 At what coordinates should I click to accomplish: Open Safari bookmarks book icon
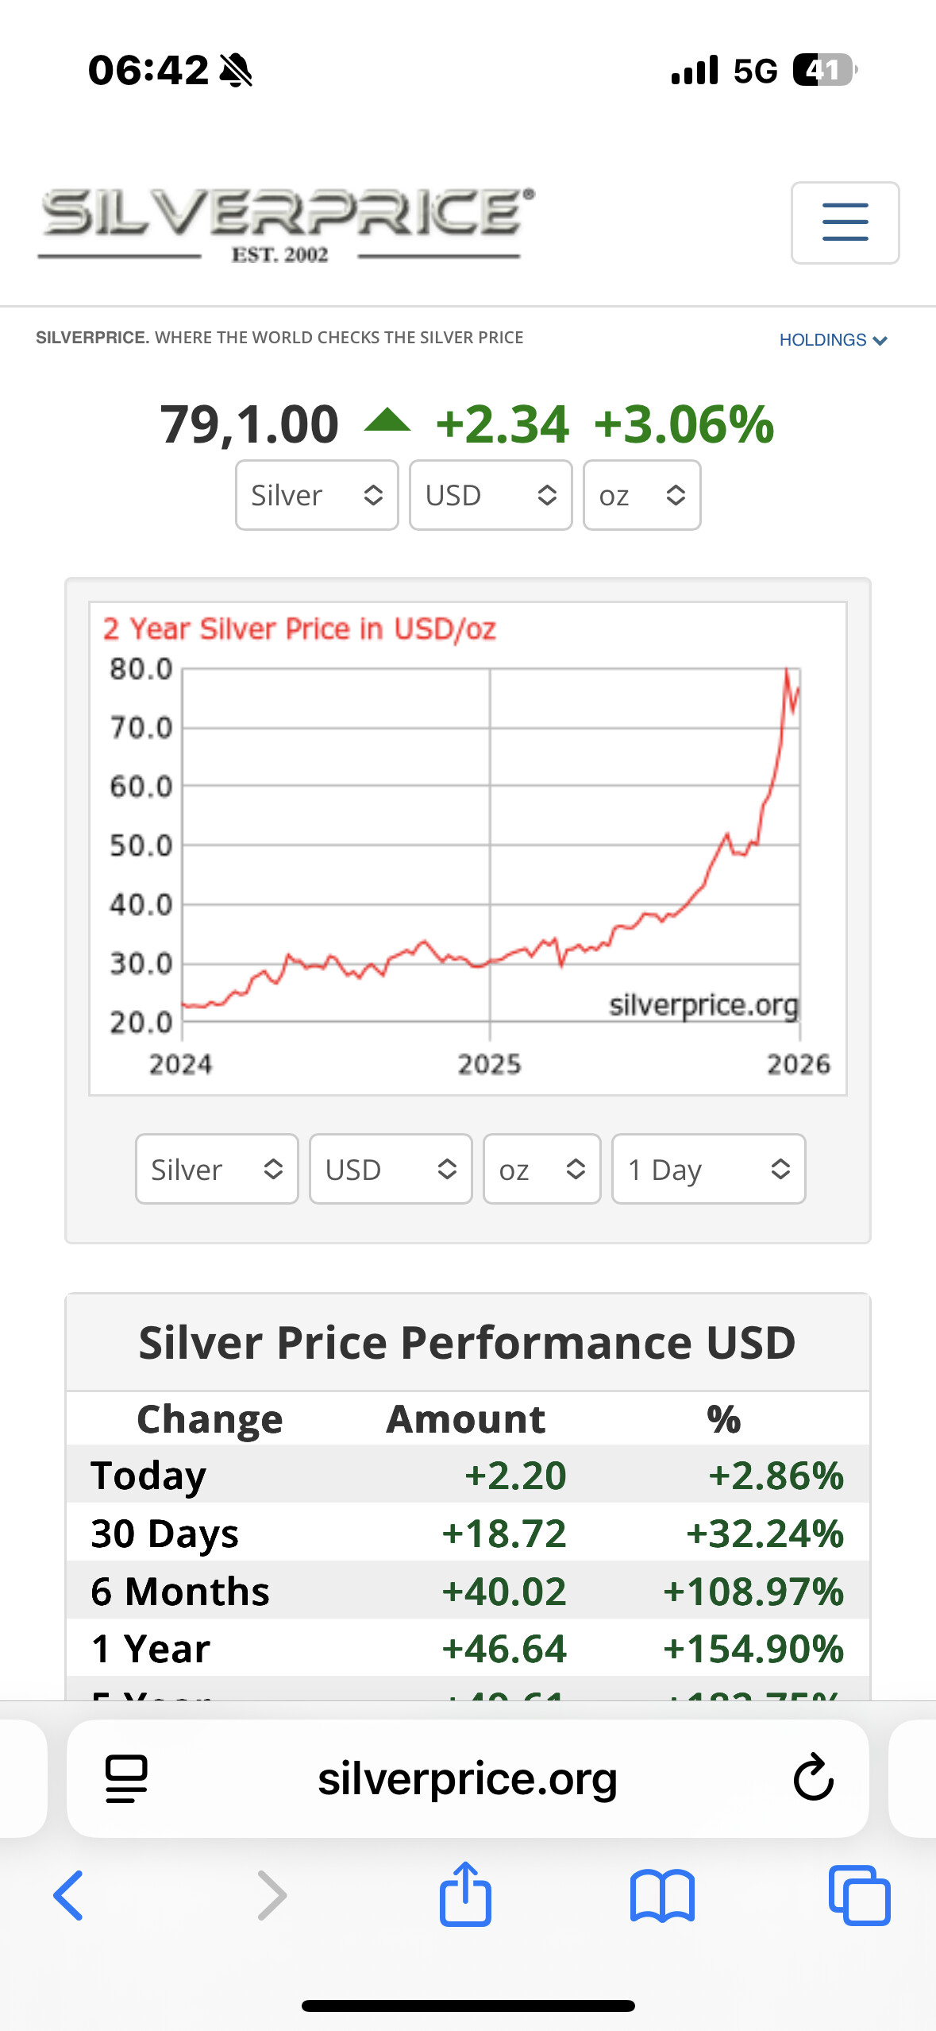coord(662,1895)
